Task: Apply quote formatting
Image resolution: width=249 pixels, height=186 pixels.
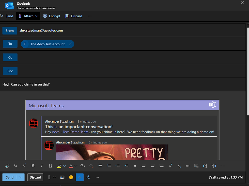Action: [135, 166]
